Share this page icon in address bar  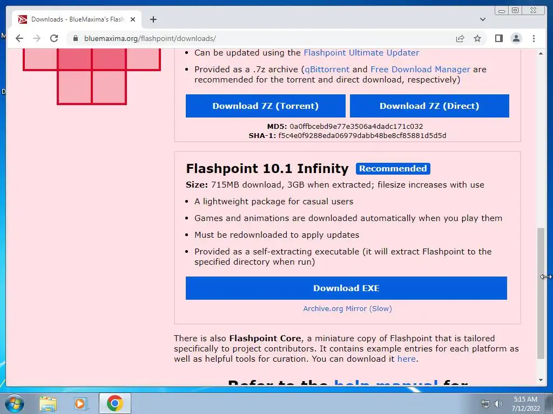[460, 38]
